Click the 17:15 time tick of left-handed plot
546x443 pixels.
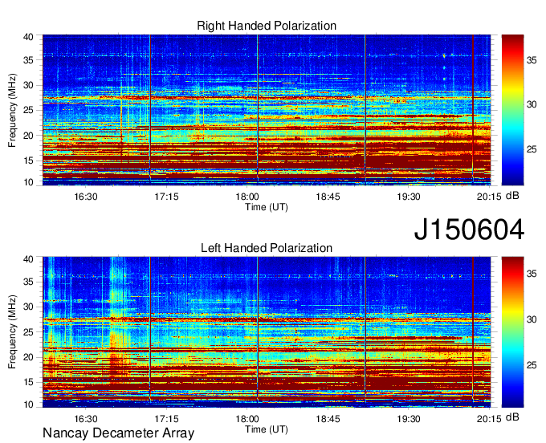[166, 419]
